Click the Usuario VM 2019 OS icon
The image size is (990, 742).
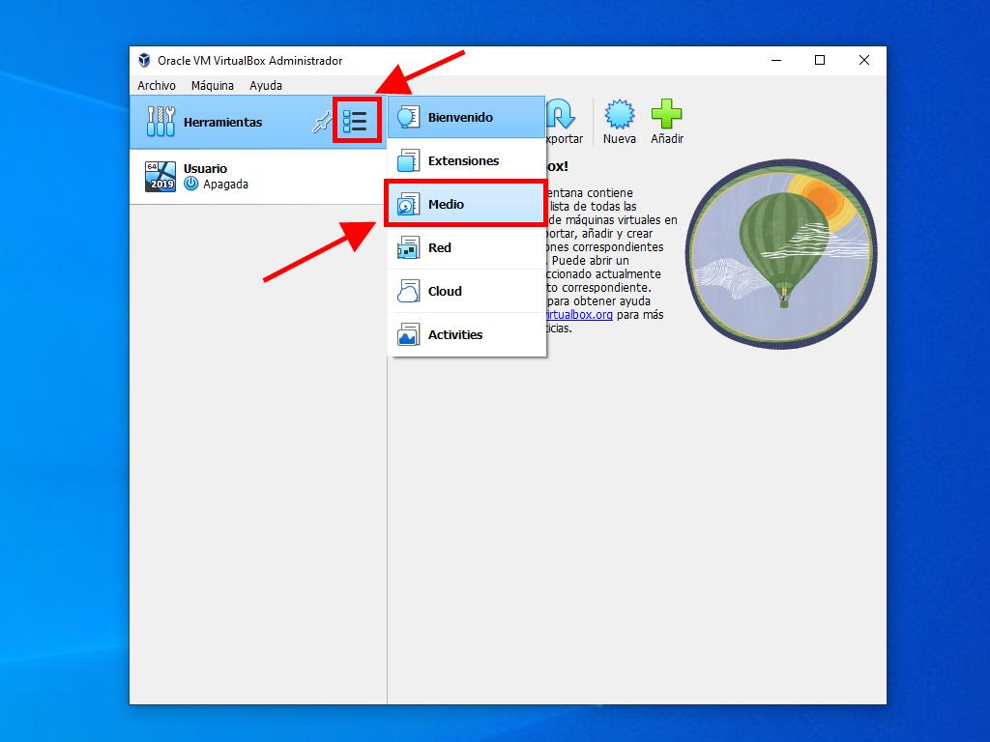160,176
